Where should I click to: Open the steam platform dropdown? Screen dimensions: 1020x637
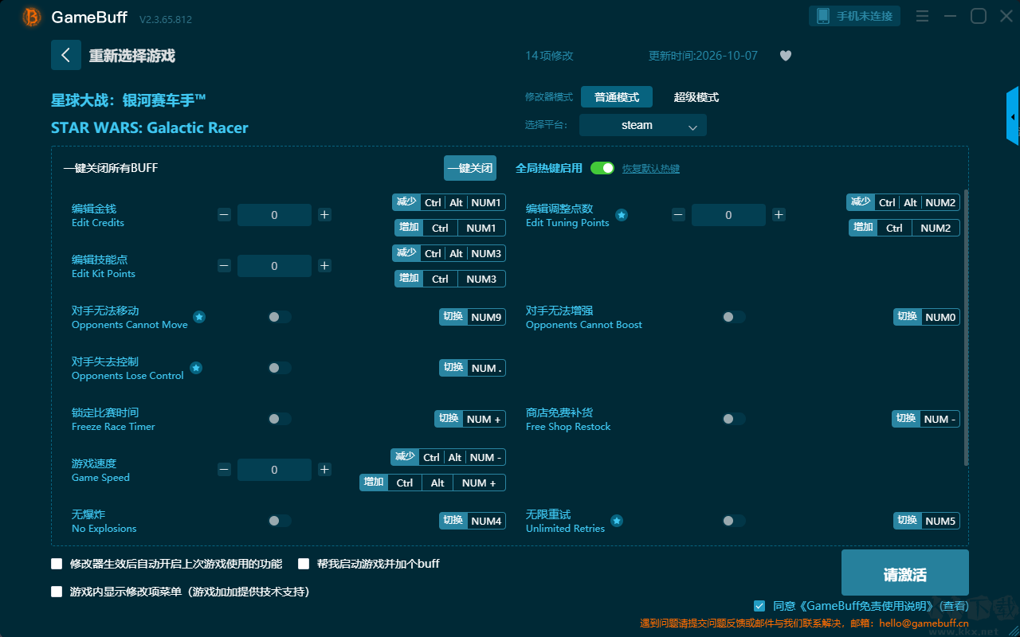pos(643,125)
